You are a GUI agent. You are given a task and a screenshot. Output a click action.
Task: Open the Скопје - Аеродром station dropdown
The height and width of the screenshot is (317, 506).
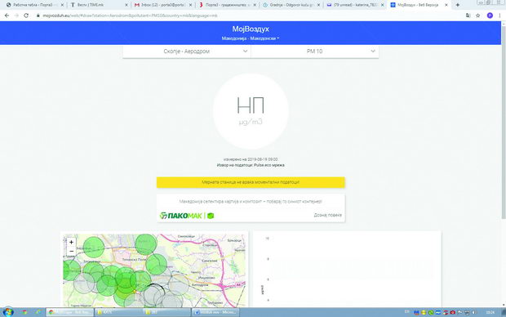click(x=187, y=51)
